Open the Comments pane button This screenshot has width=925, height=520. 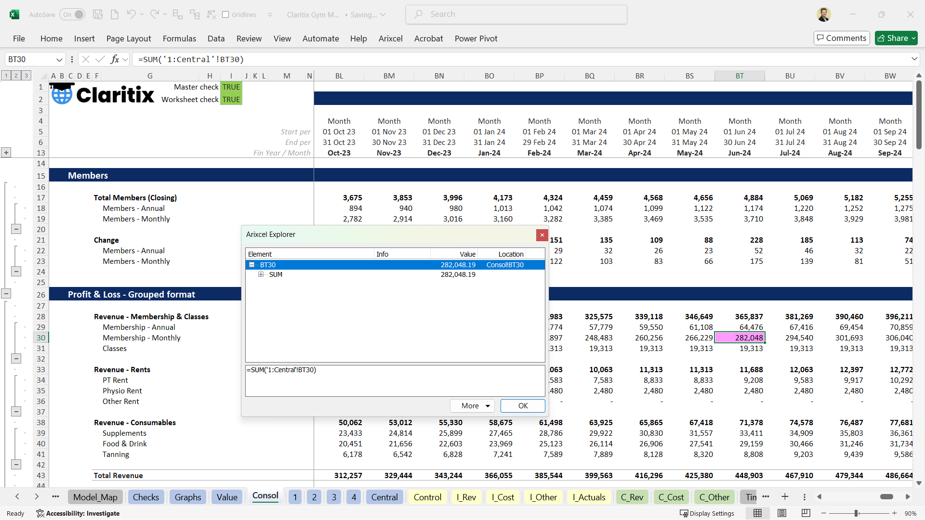coord(841,38)
